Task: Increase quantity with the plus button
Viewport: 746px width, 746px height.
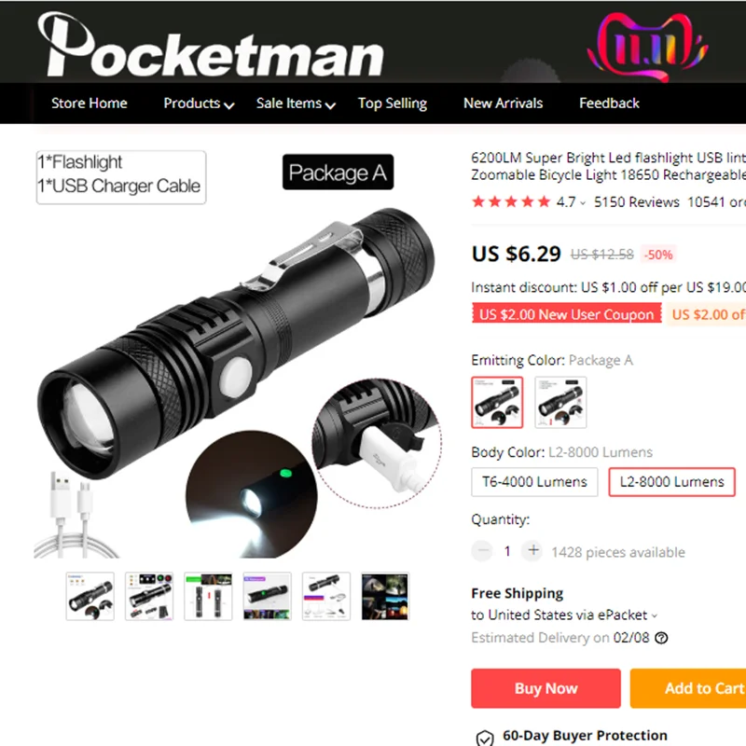Action: tap(533, 551)
